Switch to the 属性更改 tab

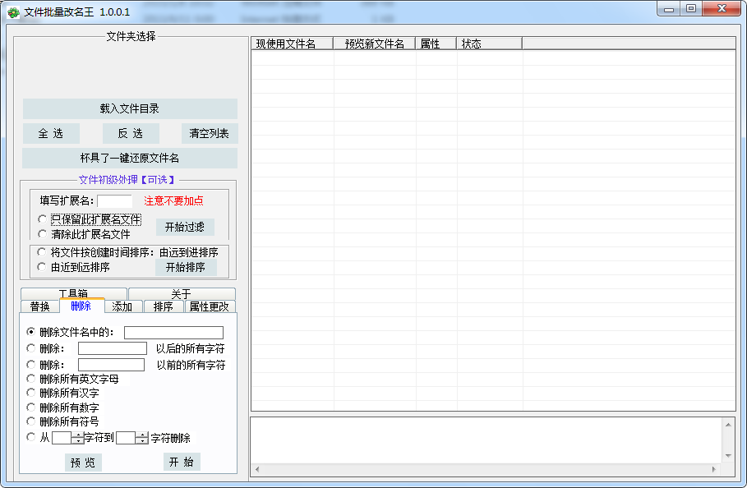point(210,306)
